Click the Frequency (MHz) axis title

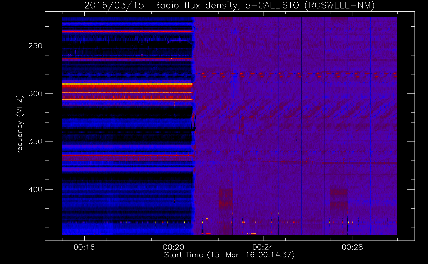(x=20, y=126)
